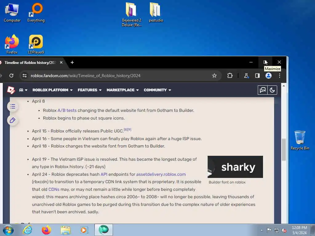Launch the LDPlayer9 desktop shortcut
The height and width of the screenshot is (236, 315).
coord(36,44)
